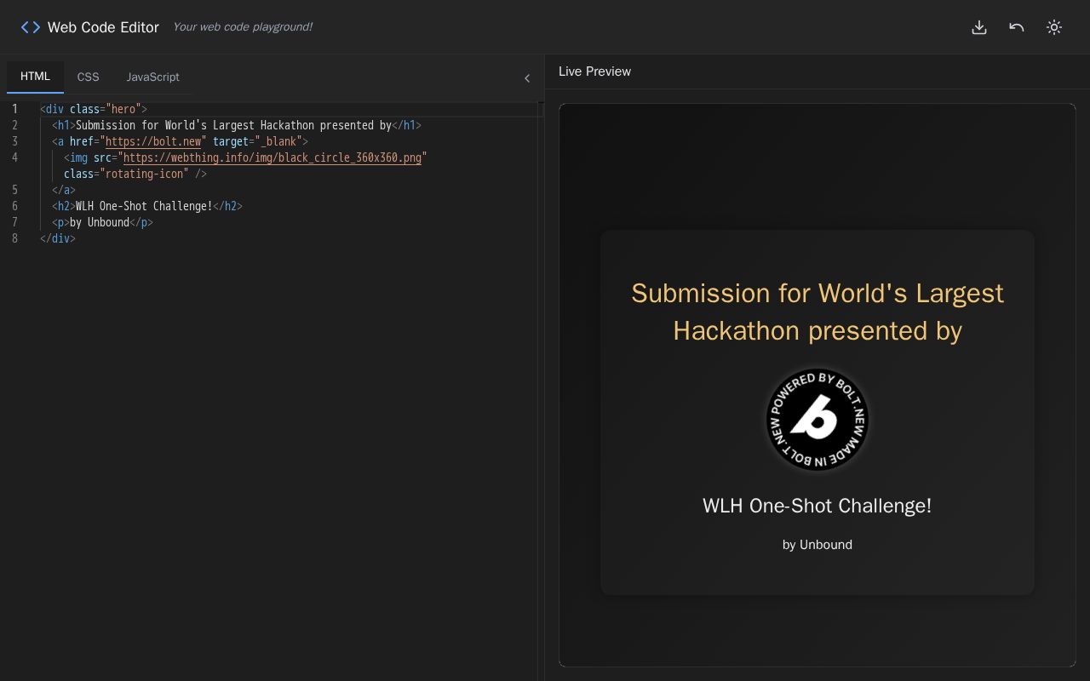This screenshot has width=1090, height=681.
Task: Click the Bolt.new rotating badge image
Action: point(817,419)
